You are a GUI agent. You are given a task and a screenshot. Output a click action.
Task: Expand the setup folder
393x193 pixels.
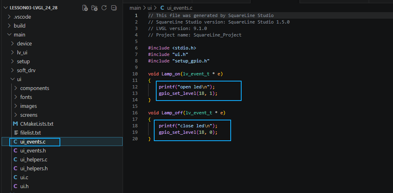coord(13,62)
